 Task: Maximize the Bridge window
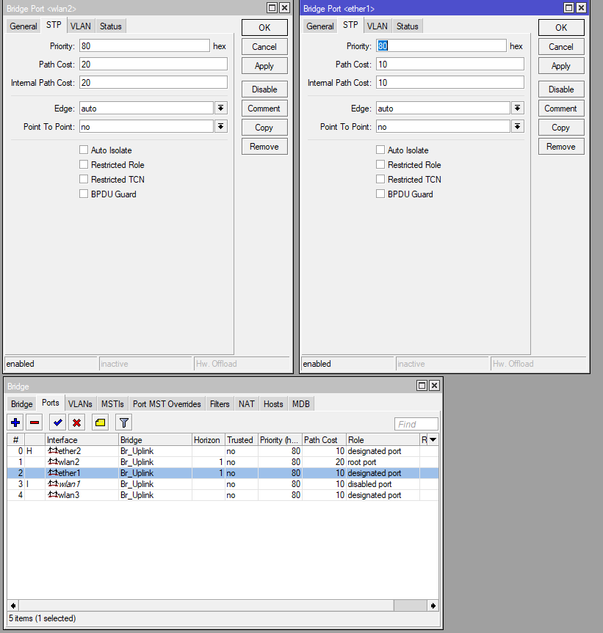tap(422, 386)
